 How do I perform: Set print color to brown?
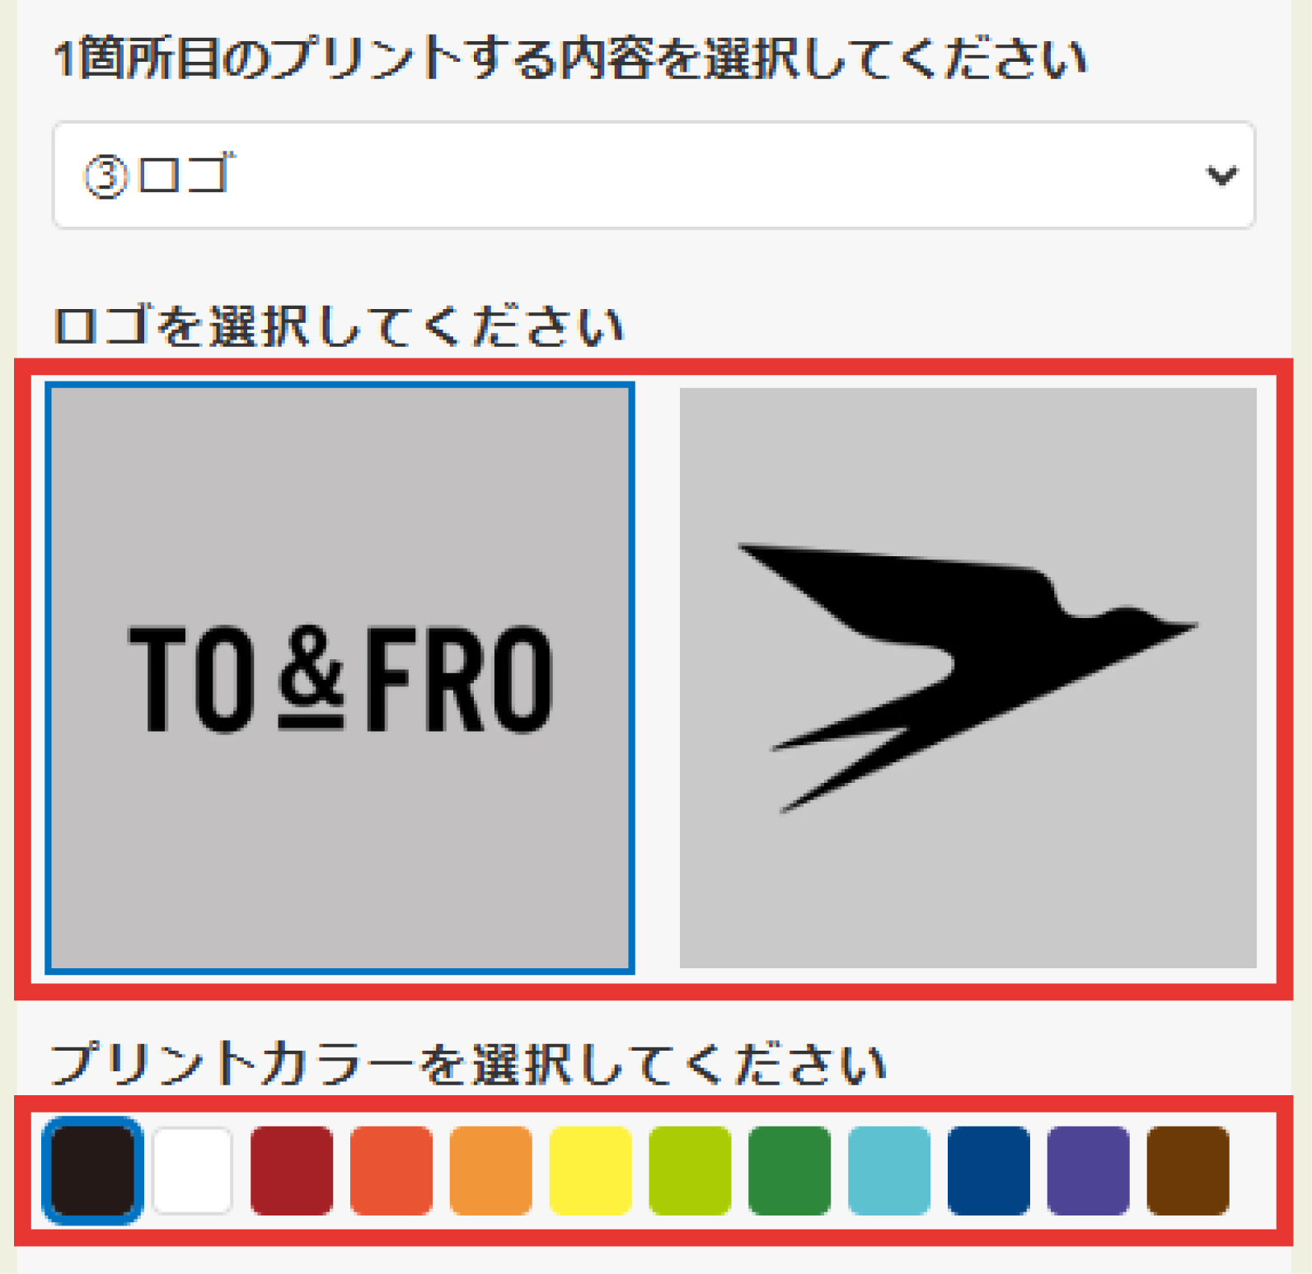click(1188, 1170)
